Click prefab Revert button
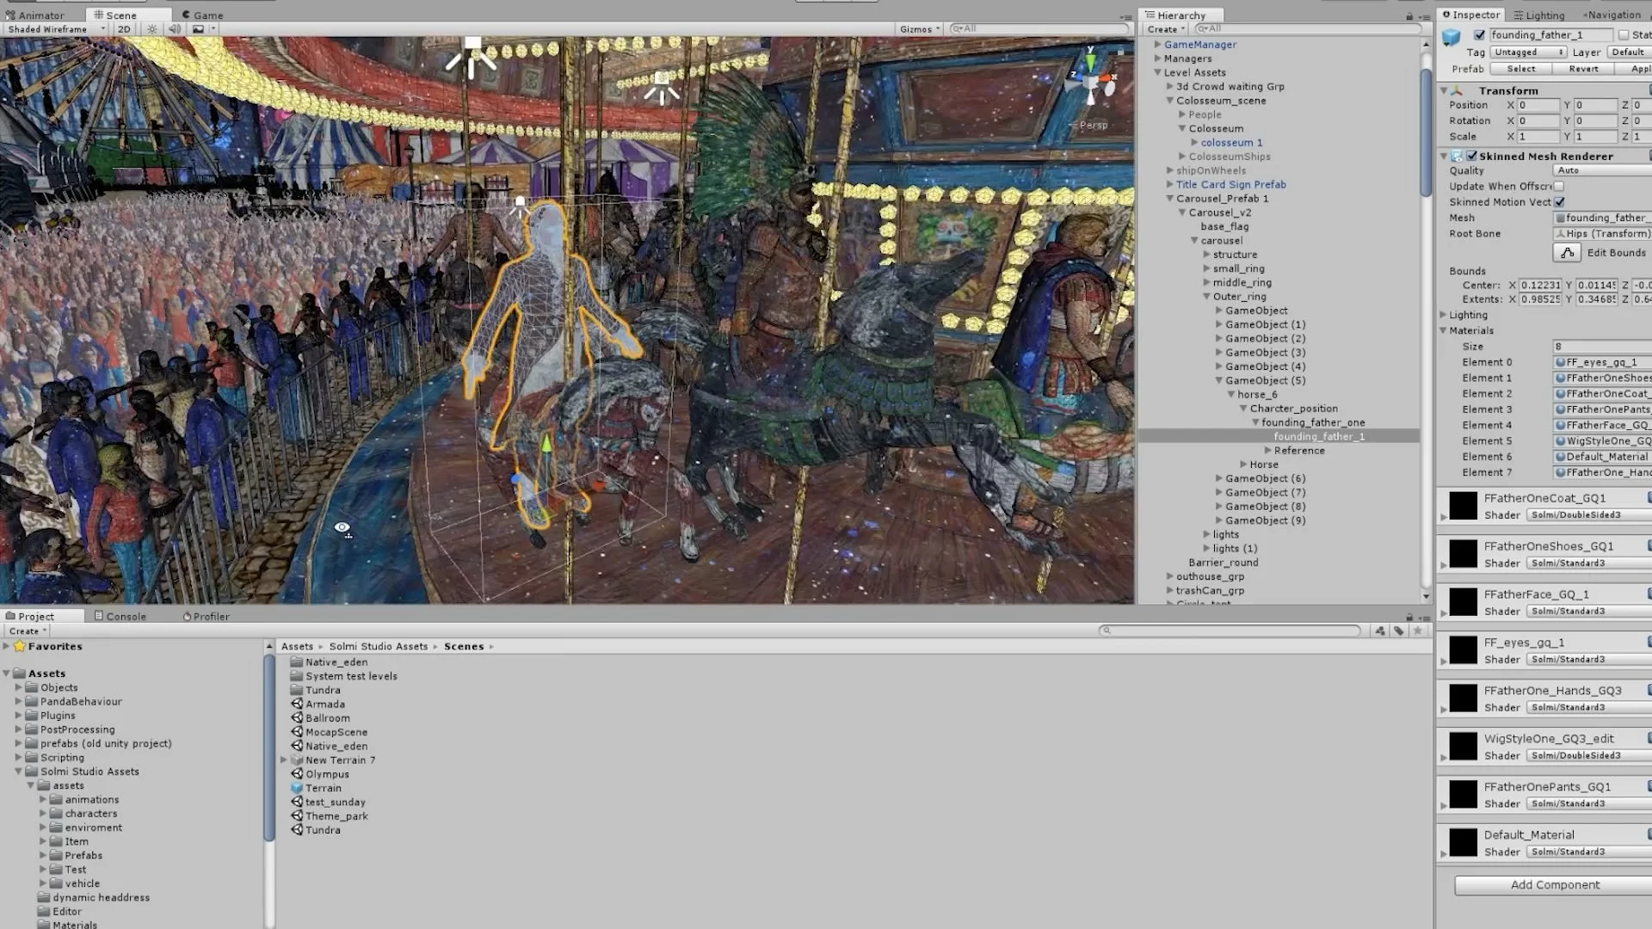This screenshot has width=1652, height=929. tap(1583, 69)
